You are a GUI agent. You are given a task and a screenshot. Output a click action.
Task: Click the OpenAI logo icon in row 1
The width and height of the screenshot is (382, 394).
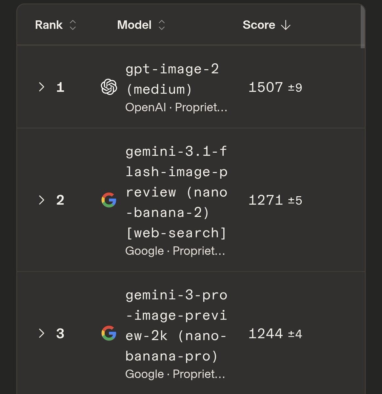coord(109,87)
